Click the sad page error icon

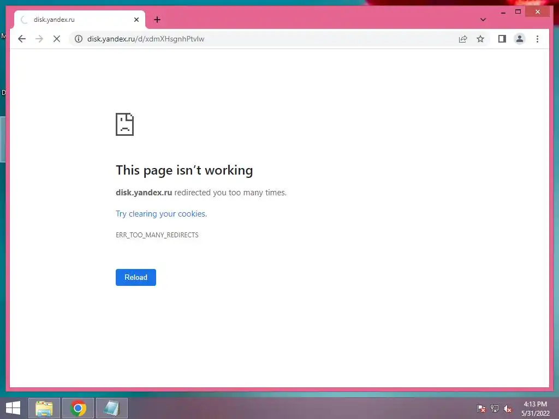tap(125, 124)
